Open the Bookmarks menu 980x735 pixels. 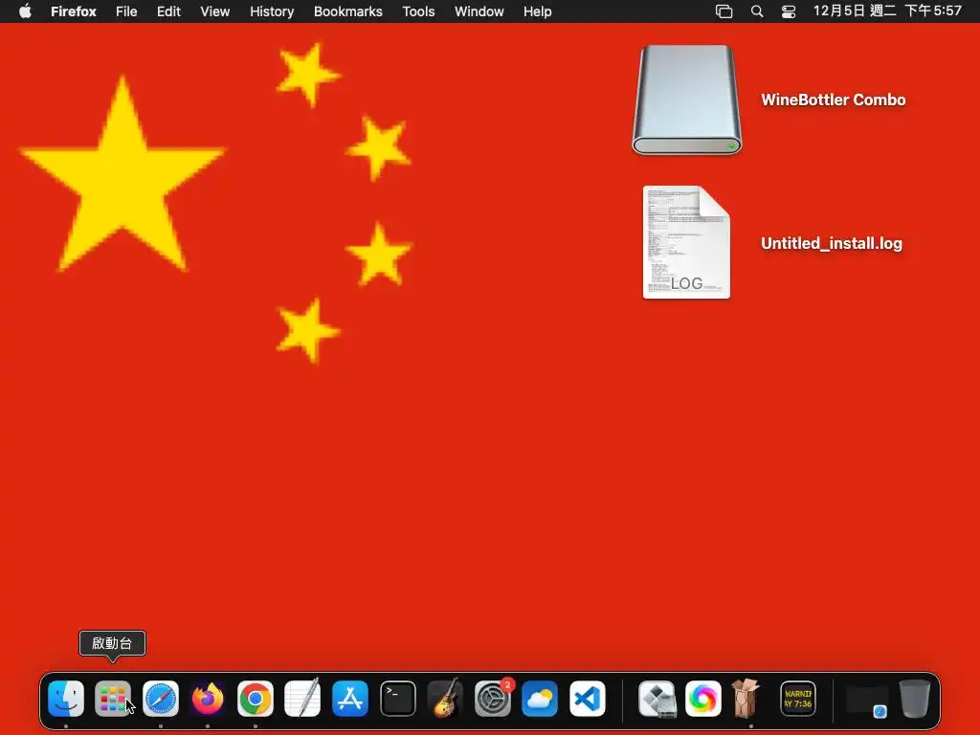click(348, 11)
